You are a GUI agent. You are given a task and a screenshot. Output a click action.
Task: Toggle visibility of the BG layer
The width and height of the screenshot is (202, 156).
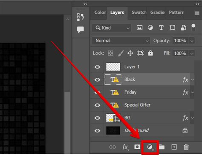coord(97,118)
